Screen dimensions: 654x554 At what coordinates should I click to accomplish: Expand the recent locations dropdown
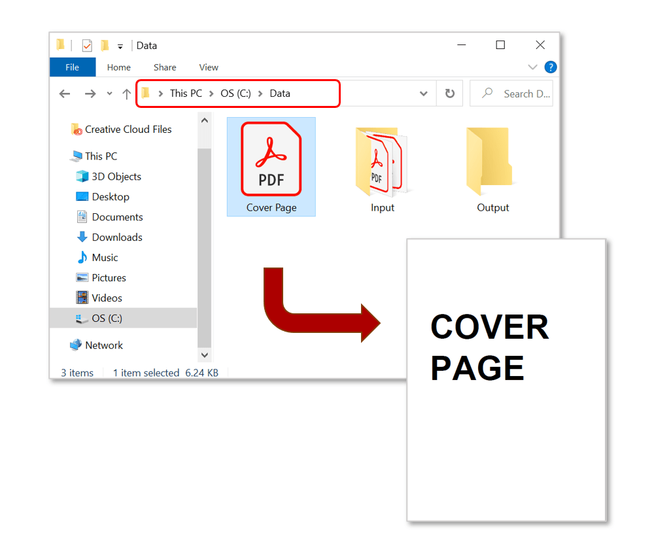pyautogui.click(x=109, y=94)
